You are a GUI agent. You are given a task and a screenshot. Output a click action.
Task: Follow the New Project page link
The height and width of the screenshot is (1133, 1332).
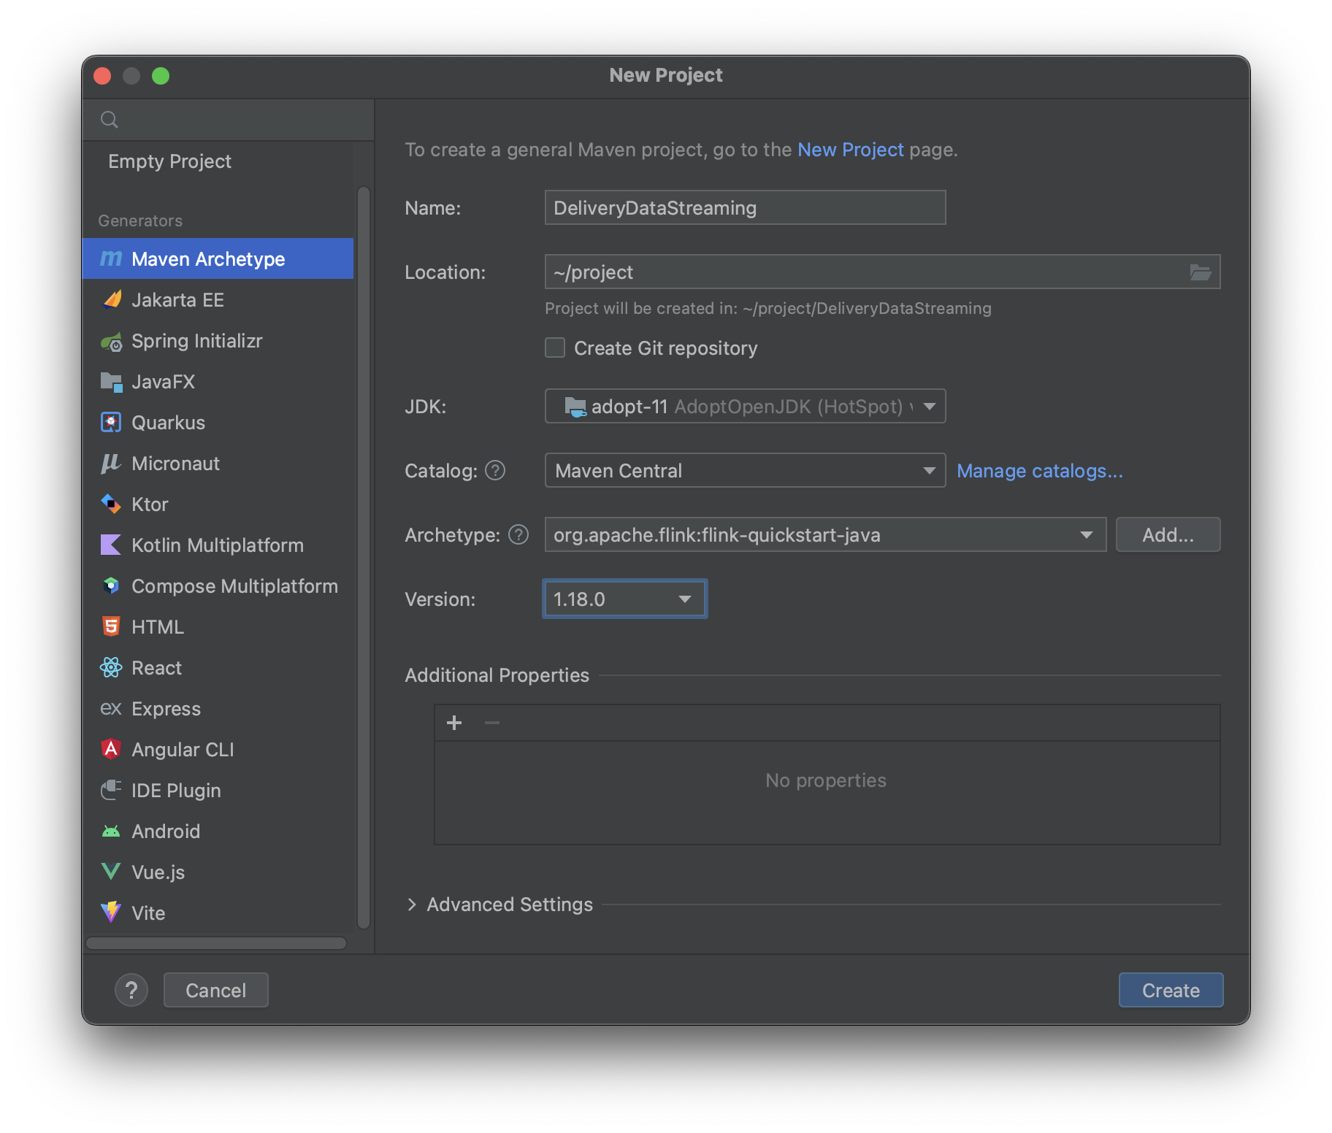(850, 150)
